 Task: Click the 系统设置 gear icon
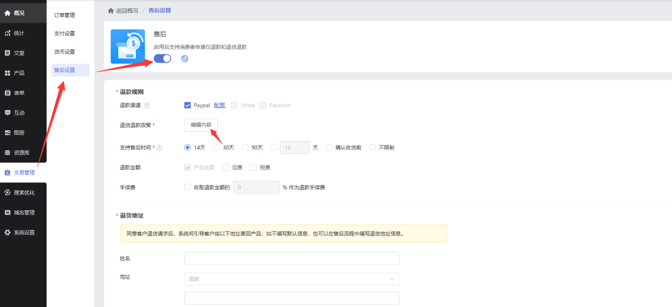click(7, 232)
